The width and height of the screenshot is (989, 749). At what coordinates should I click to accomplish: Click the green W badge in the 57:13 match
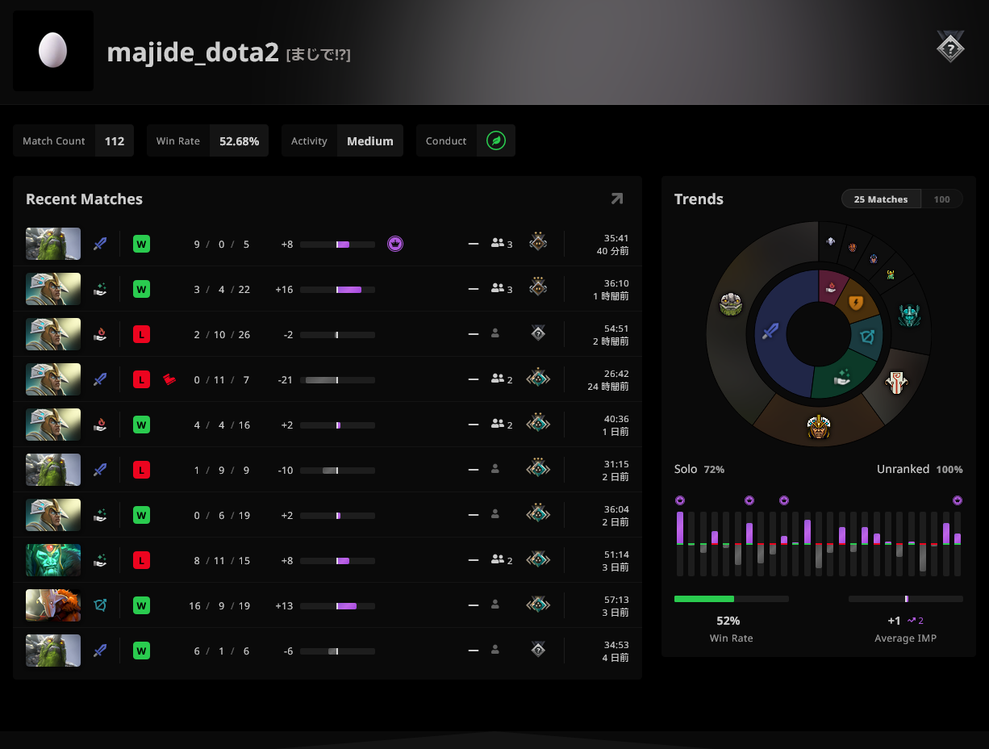pyautogui.click(x=141, y=605)
